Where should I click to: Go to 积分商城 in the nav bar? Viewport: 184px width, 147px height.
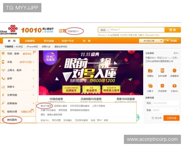click(49, 41)
